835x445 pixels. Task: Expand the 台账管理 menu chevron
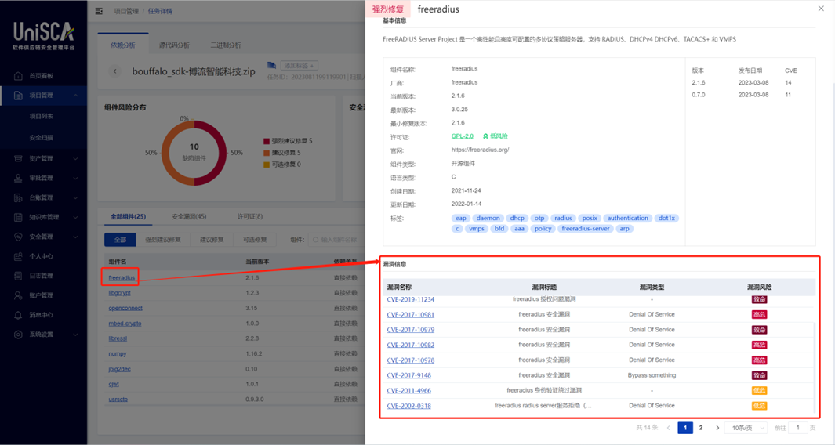tap(75, 197)
